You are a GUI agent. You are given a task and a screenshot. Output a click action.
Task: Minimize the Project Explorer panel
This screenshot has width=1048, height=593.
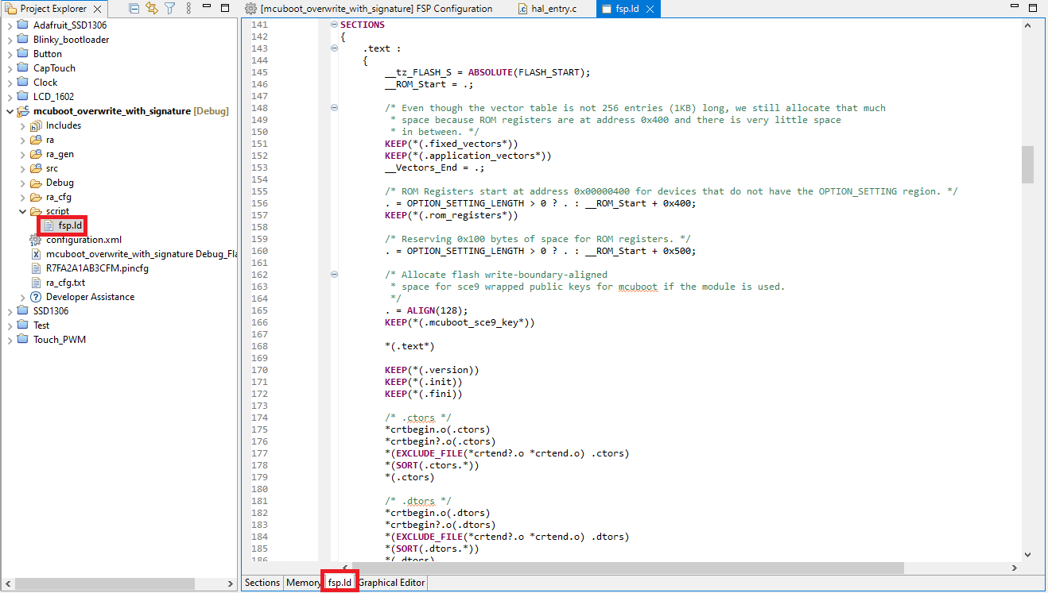click(x=207, y=8)
